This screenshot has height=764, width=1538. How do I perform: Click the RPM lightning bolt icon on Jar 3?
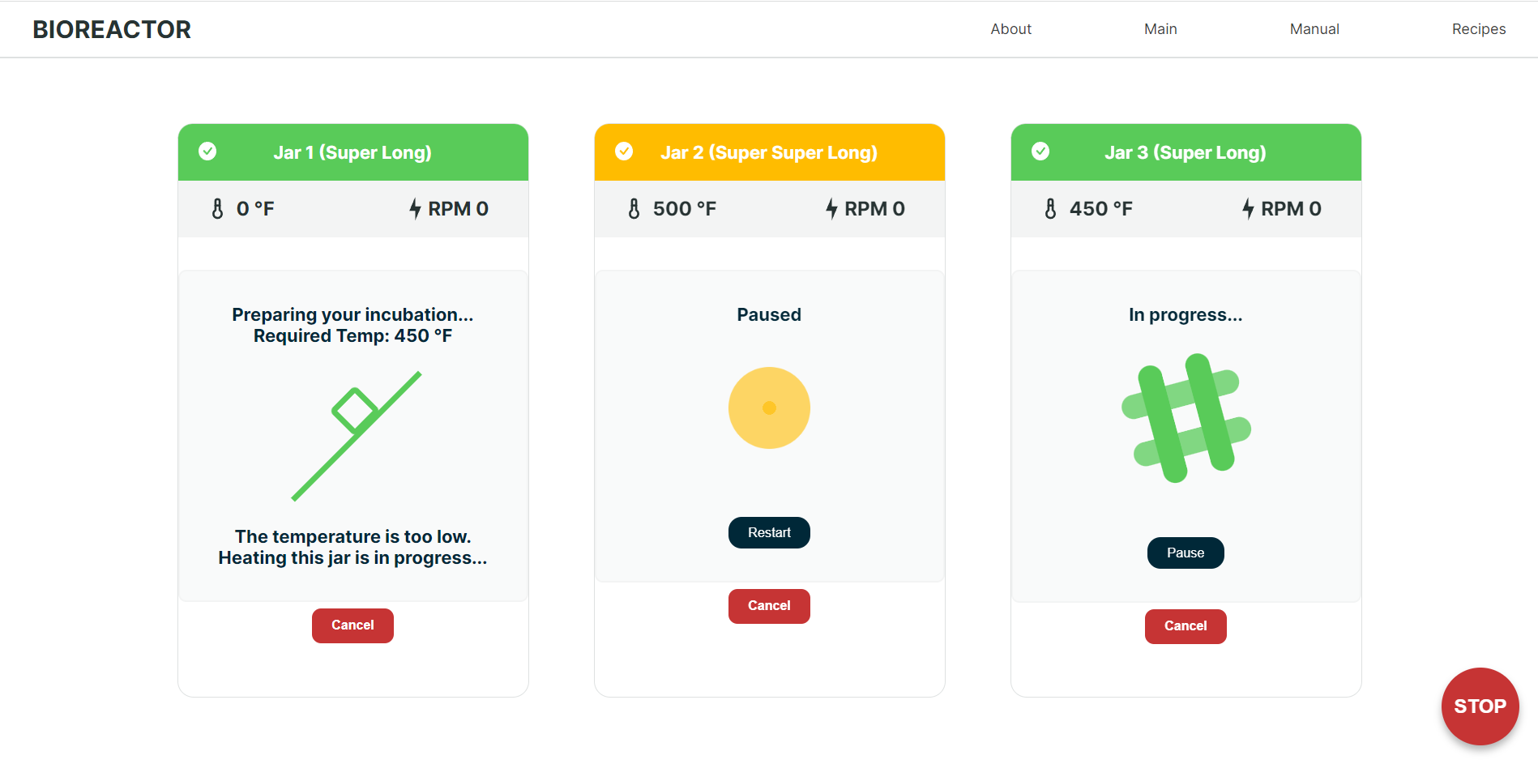pyautogui.click(x=1248, y=208)
